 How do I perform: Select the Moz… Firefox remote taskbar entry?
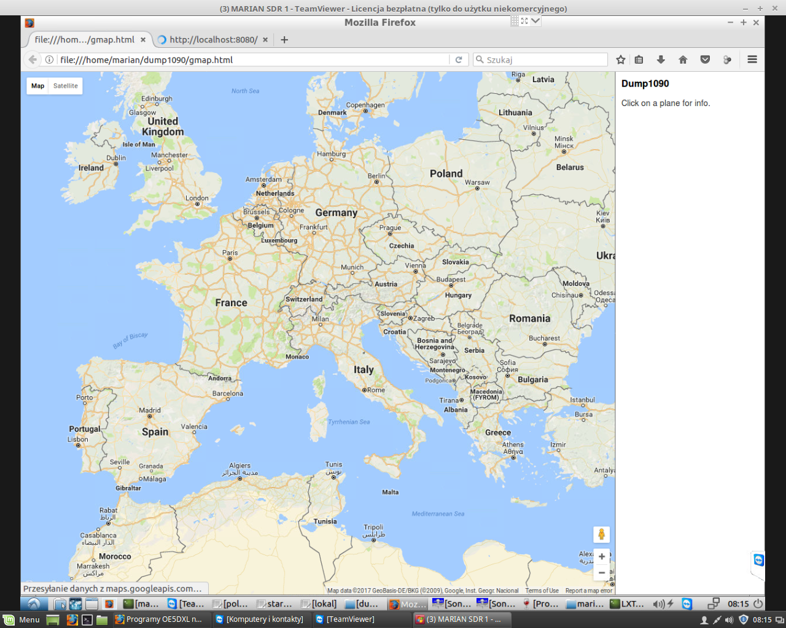click(407, 603)
